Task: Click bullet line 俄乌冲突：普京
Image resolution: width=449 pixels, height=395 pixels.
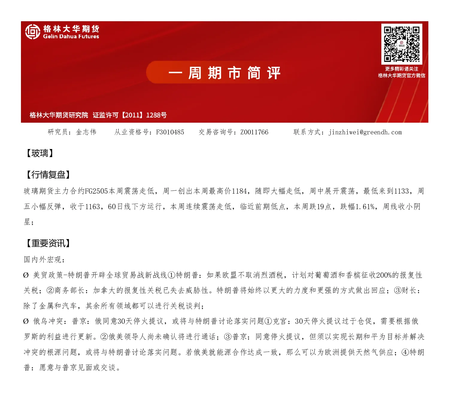Action: point(221,321)
